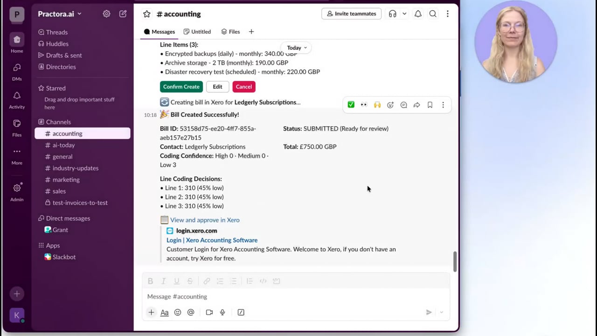Viewport: 597px width, 336px height.
Task: Start a huddle with headphones icon
Action: 393,14
